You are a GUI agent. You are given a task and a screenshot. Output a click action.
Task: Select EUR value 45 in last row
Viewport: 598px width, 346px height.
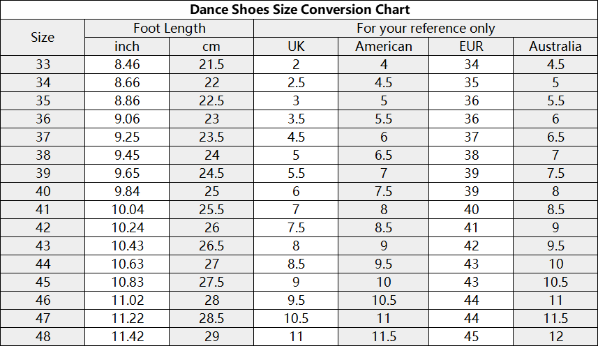point(470,336)
